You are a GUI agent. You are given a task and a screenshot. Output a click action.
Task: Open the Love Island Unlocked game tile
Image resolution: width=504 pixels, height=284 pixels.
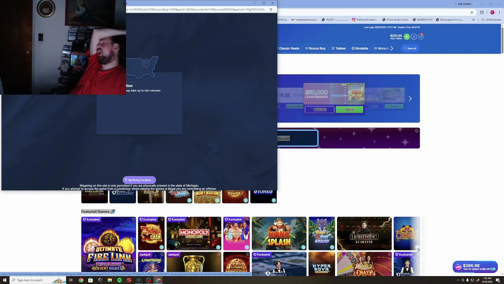(x=236, y=233)
